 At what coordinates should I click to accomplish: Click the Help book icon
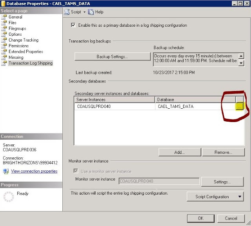(x=91, y=12)
